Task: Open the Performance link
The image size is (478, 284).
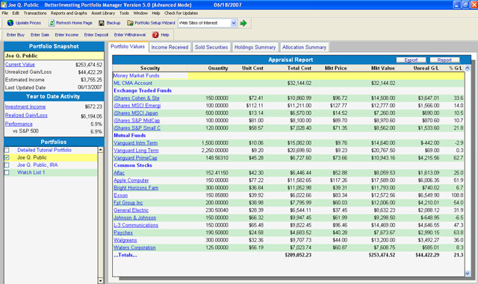Action: [19, 124]
